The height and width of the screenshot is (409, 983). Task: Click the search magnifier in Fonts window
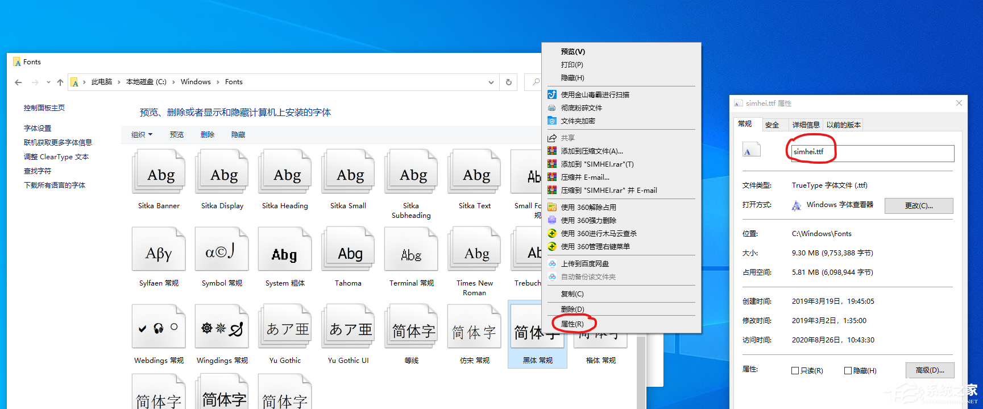click(536, 82)
